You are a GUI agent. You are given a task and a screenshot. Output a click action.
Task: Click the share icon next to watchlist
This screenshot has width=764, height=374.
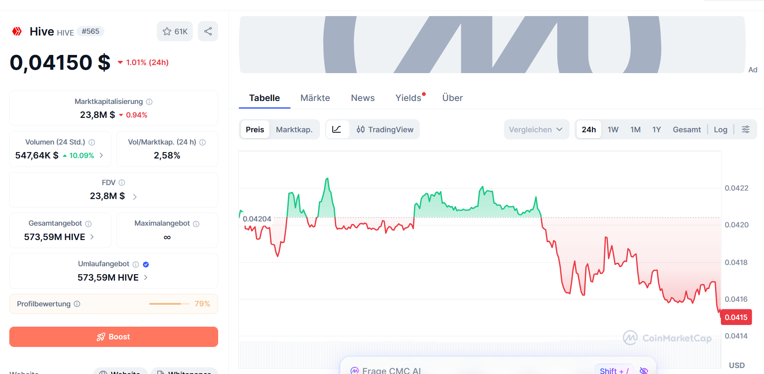point(208,31)
